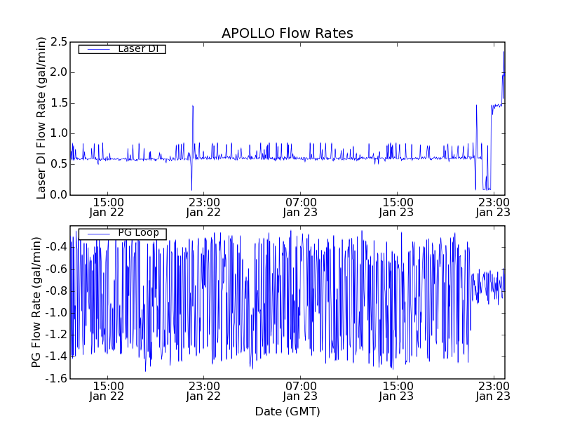This screenshot has width=561, height=421.
Task: Click the Laser DI spike peak near 23:00 Jan 22
Action: click(192, 106)
